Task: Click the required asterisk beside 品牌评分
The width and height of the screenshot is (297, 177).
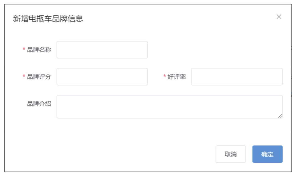Action: pos(24,77)
